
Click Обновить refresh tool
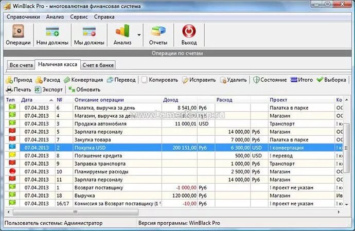pyautogui.click(x=84, y=90)
